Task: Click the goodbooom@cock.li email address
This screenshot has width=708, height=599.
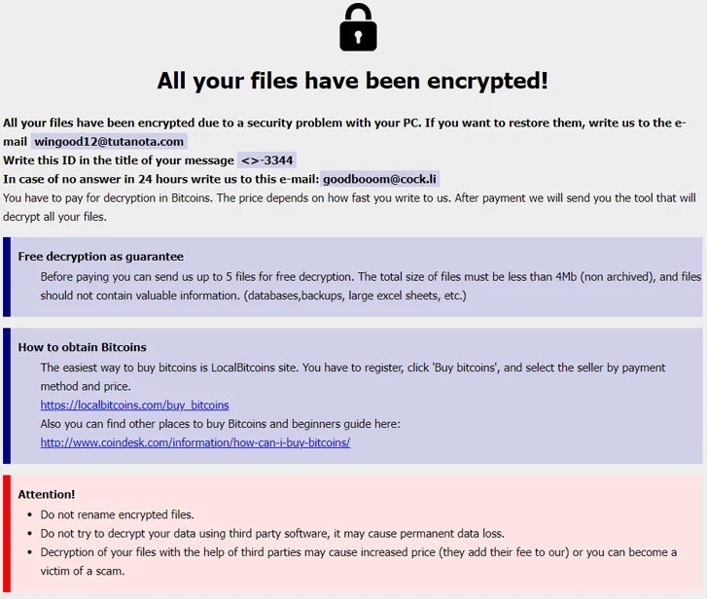Action: pos(379,179)
